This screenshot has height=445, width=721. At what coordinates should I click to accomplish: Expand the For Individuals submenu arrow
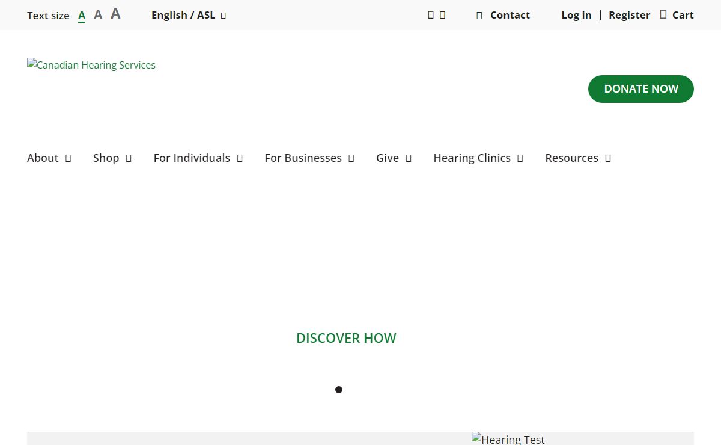tap(240, 158)
